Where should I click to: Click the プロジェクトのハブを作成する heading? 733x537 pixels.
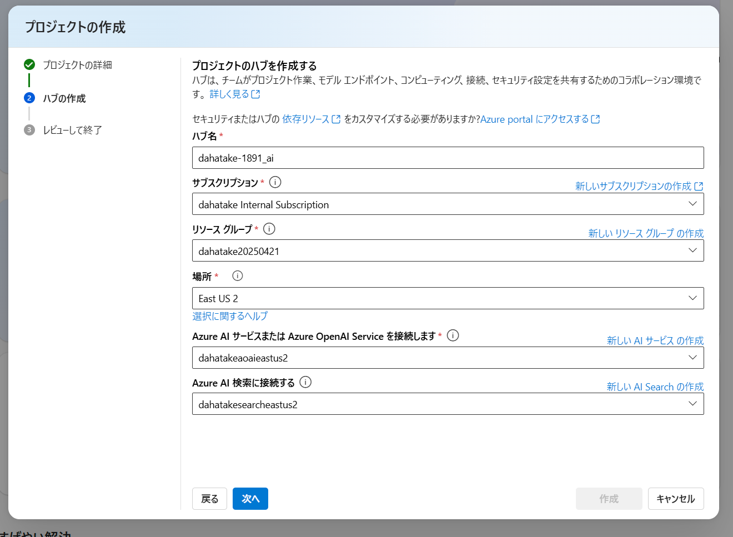(x=254, y=66)
